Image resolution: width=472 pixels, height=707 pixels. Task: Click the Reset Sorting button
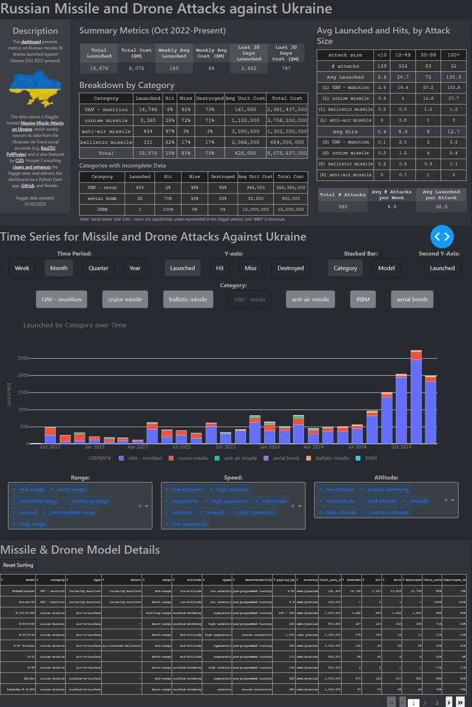pyautogui.click(x=18, y=565)
